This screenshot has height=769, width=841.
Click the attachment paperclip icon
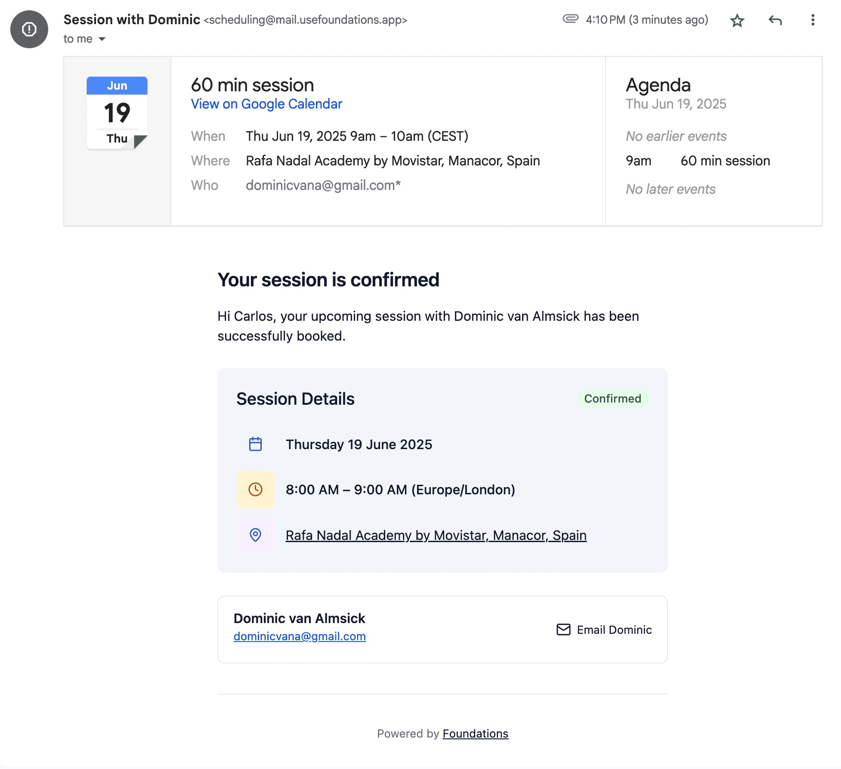(x=570, y=19)
